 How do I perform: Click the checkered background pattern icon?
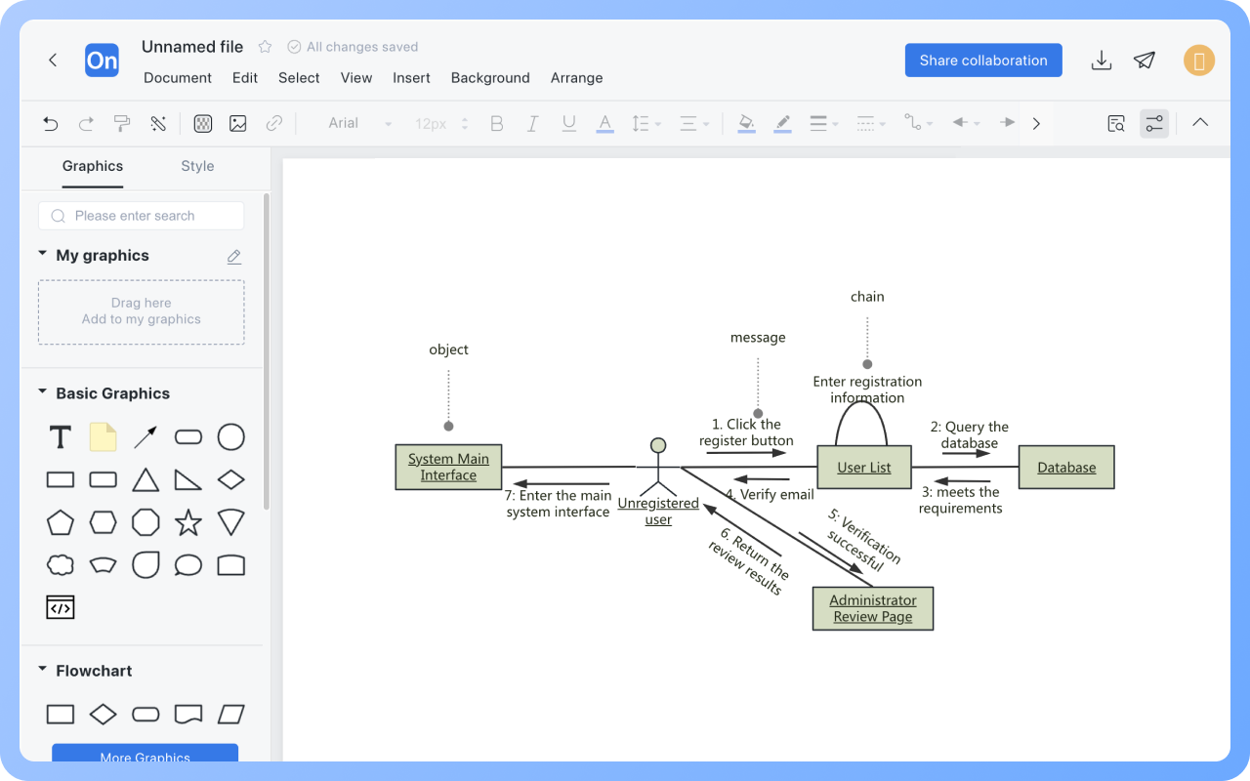point(203,123)
